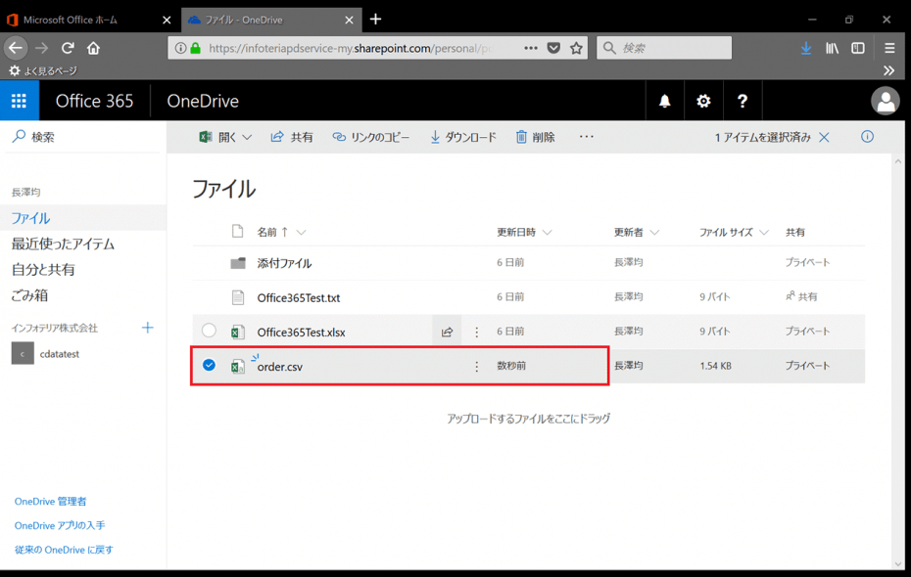Screen dimensions: 911x577
Task: Expand the 開く dropdown arrow
Action: click(x=247, y=138)
